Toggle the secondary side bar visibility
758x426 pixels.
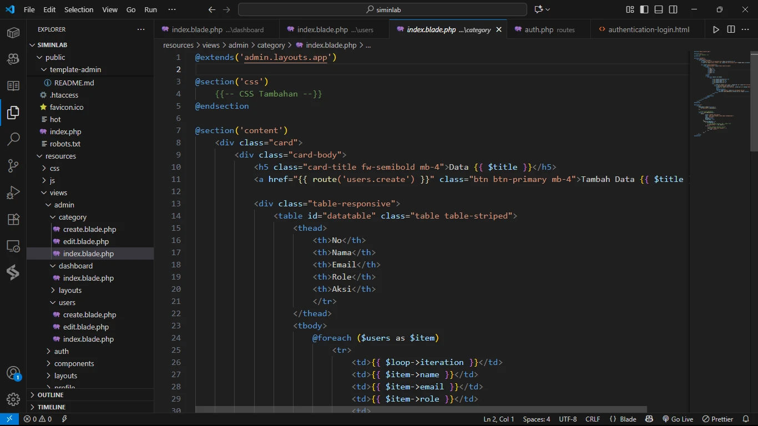(x=673, y=9)
